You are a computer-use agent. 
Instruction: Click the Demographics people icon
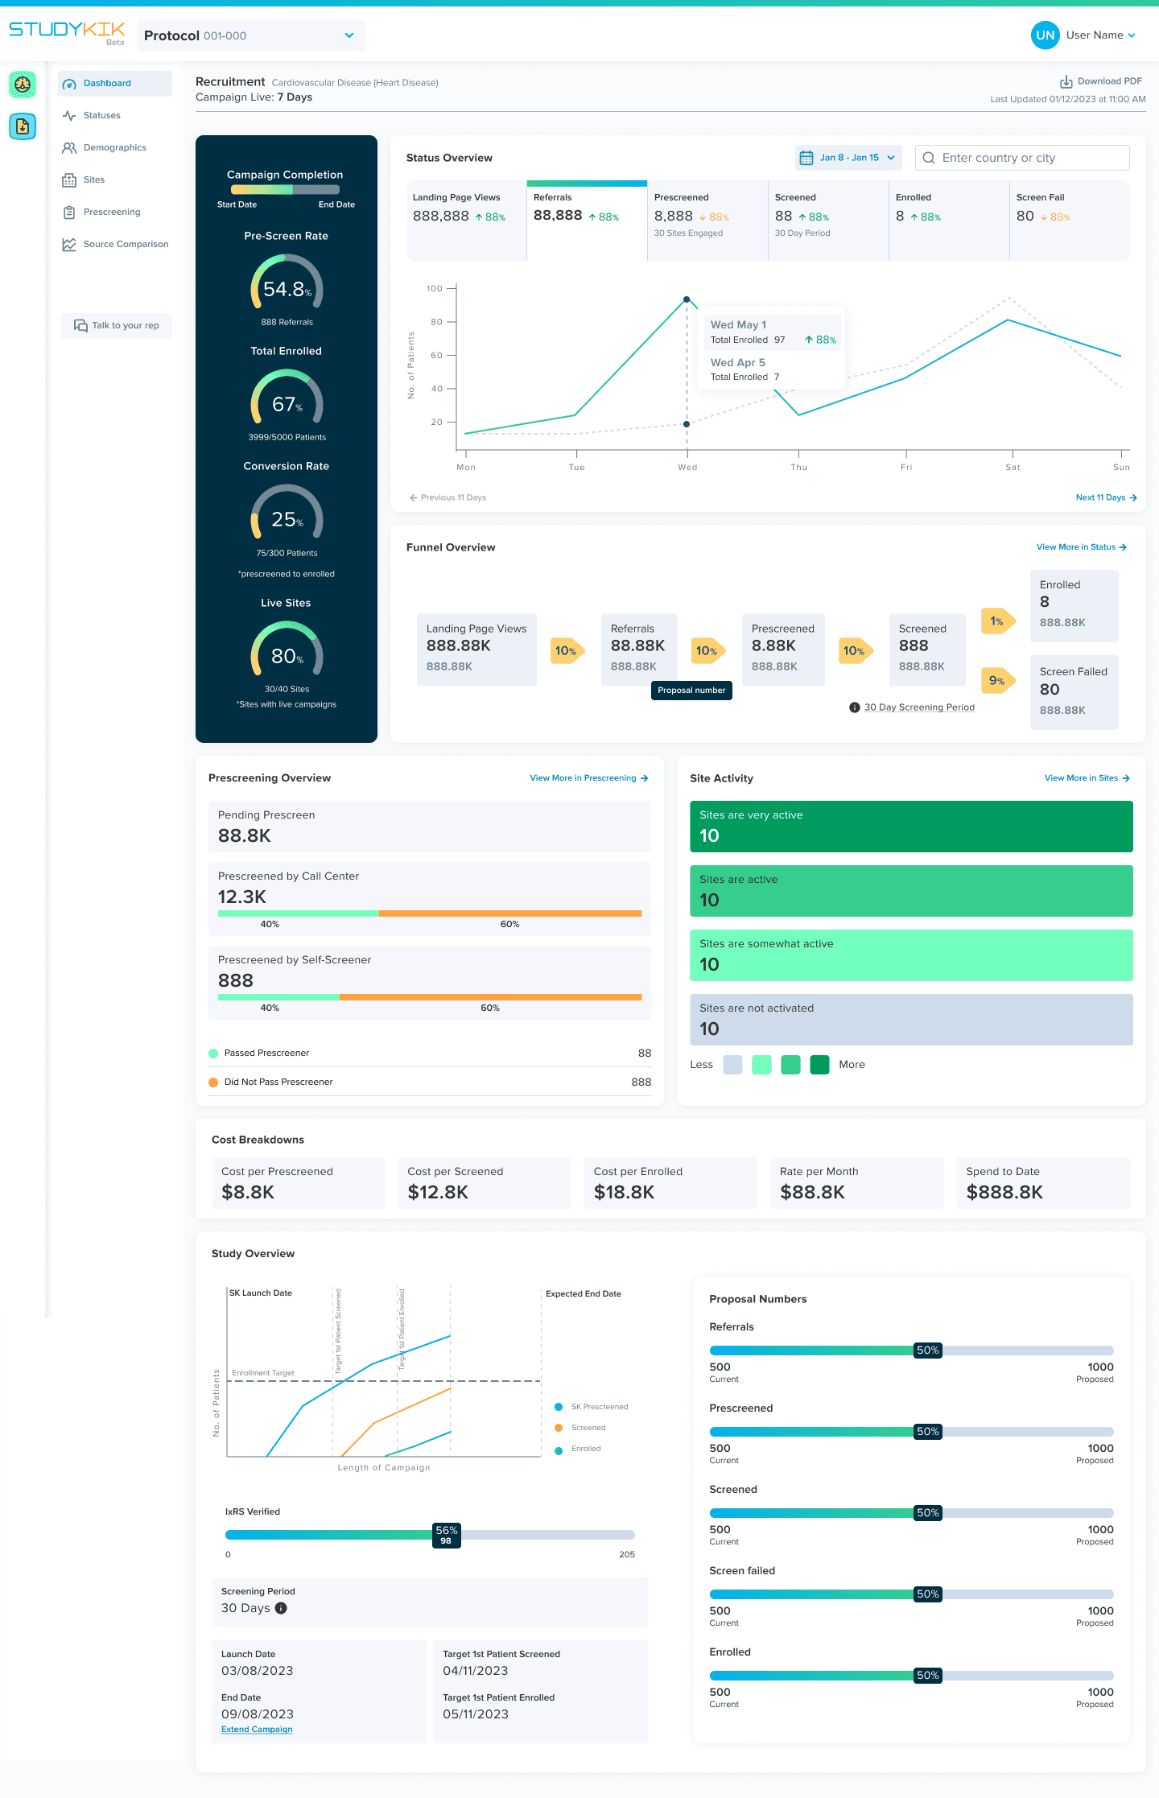tap(69, 148)
